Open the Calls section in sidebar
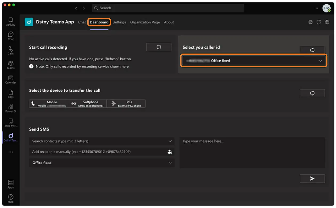 click(11, 50)
